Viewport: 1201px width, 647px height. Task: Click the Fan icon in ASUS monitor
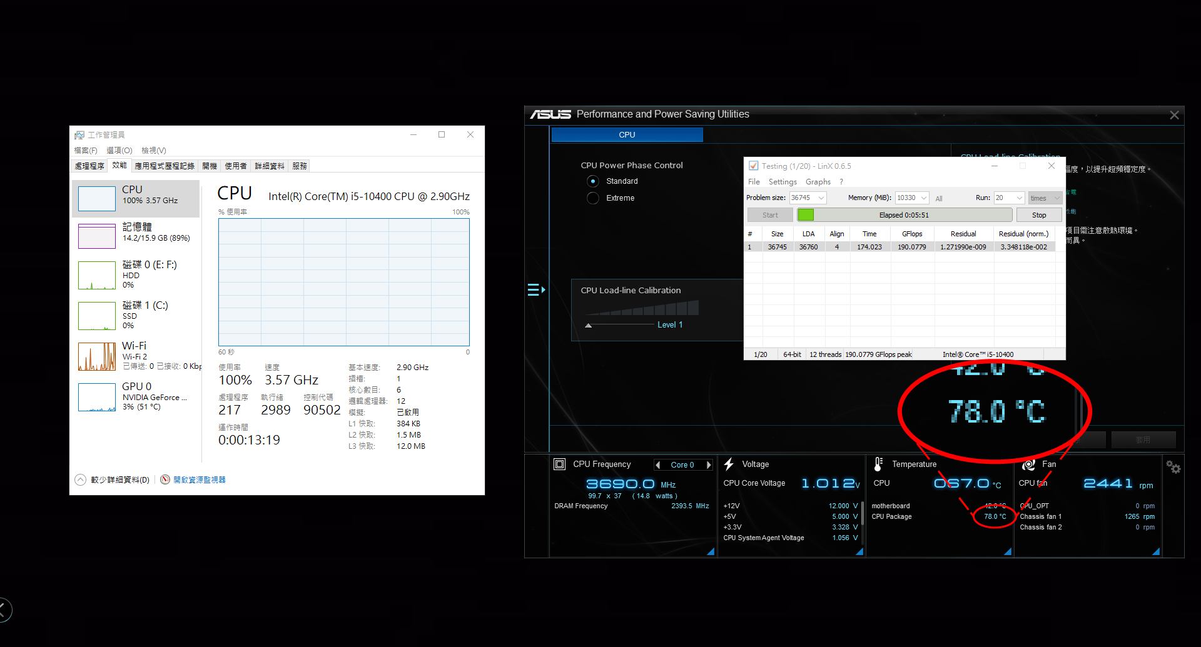point(1028,465)
